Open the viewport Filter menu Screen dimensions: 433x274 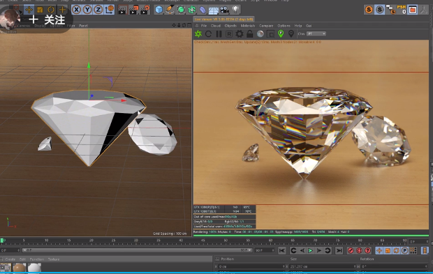71,26
